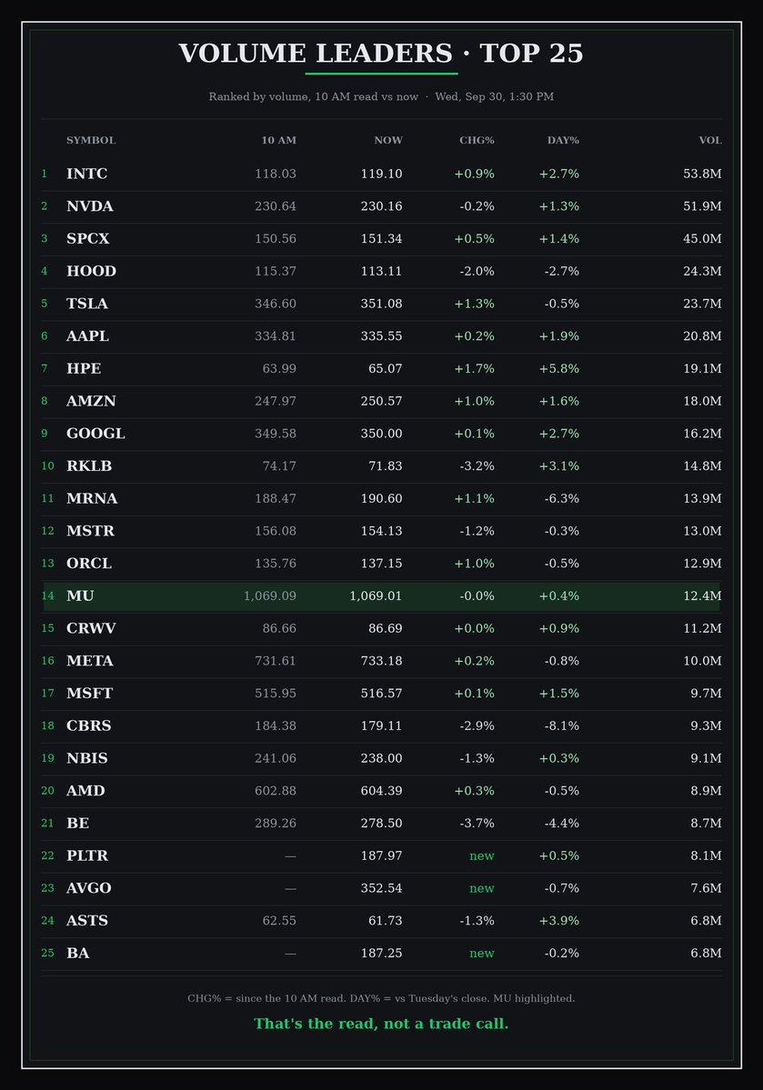Screen dimensions: 763x1090
Task: Click MU's 10 AM price 1,069.09
Action: pyautogui.click(x=270, y=595)
